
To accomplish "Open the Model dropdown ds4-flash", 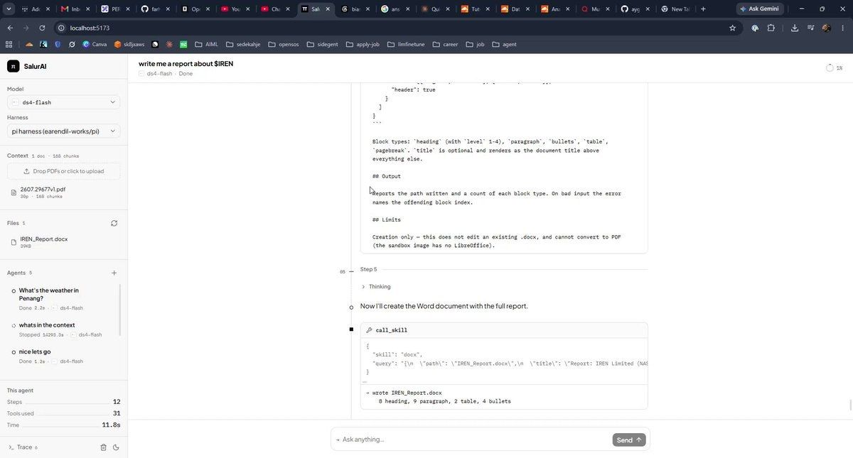I will pyautogui.click(x=63, y=102).
